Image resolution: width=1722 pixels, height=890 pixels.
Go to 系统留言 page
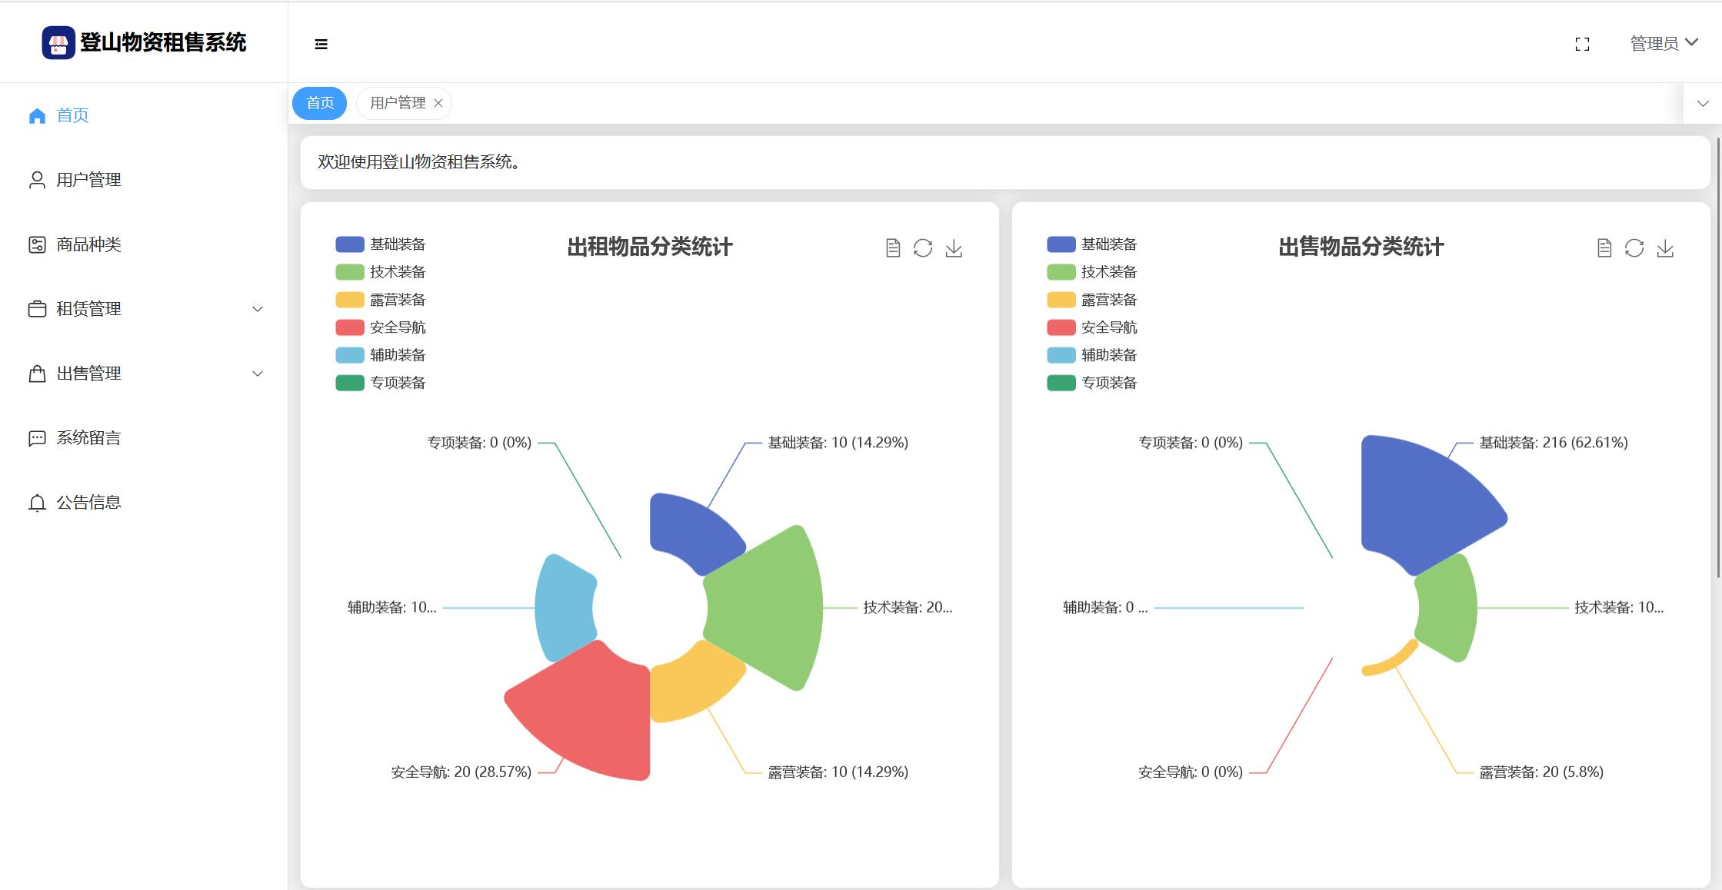coord(88,438)
